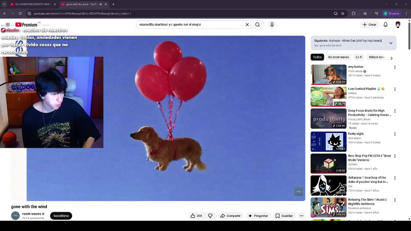This screenshot has height=231, width=411.
Task: Open options menu for Low Cortisol Playlist
Action: [395, 89]
